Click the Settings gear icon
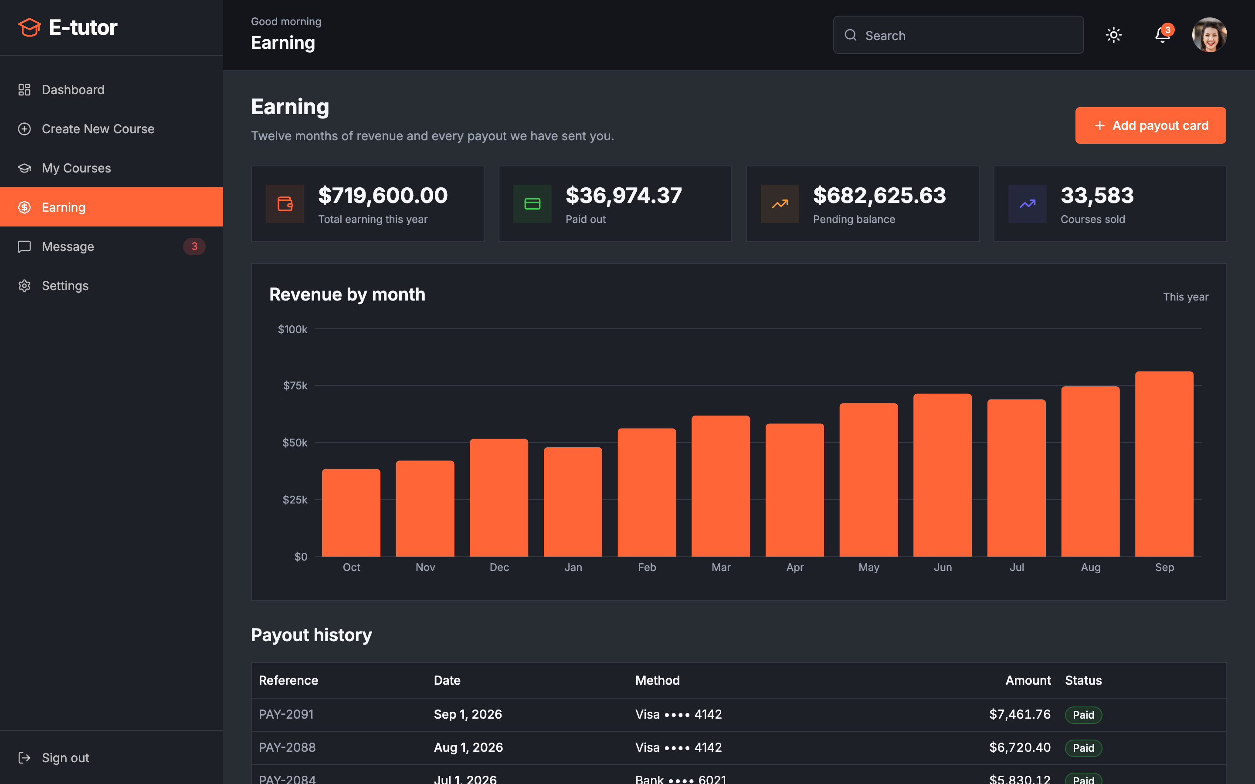1255x784 pixels. click(x=24, y=286)
